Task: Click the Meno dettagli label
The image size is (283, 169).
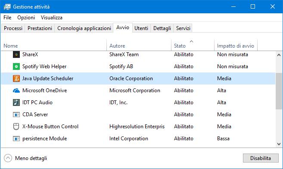Action: [31, 158]
